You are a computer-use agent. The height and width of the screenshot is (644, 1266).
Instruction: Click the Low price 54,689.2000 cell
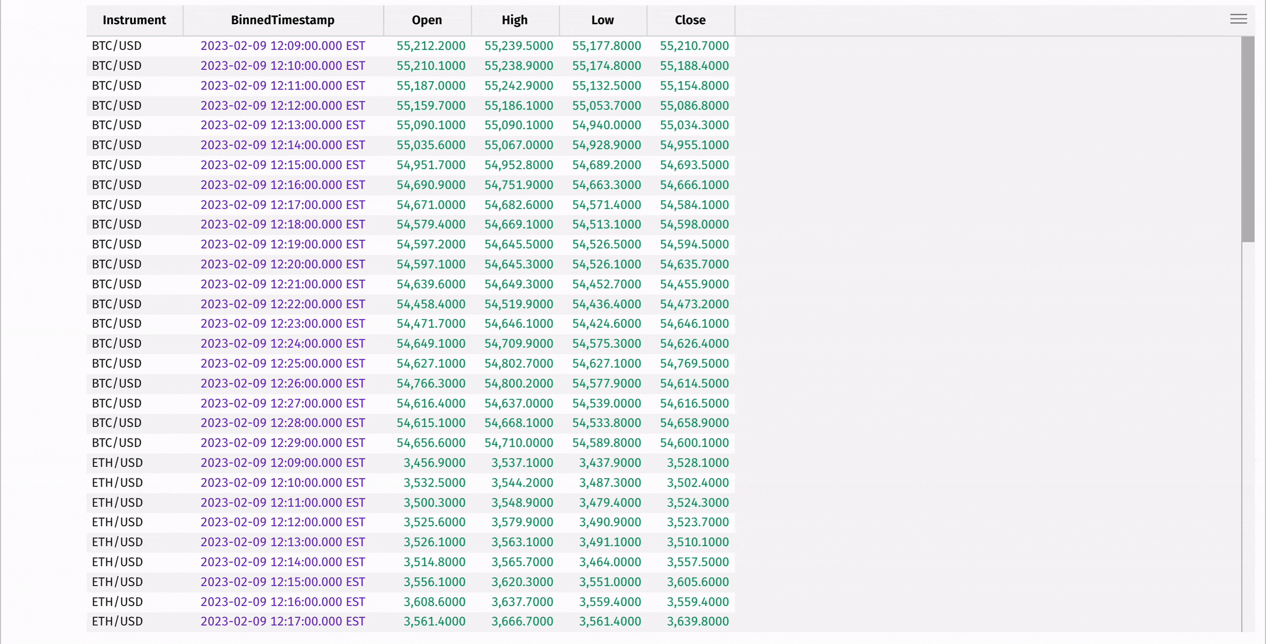click(606, 165)
